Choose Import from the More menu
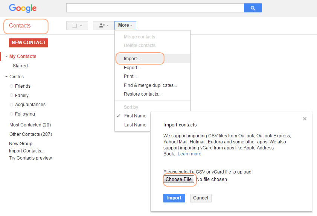317x216 pixels. (x=132, y=59)
